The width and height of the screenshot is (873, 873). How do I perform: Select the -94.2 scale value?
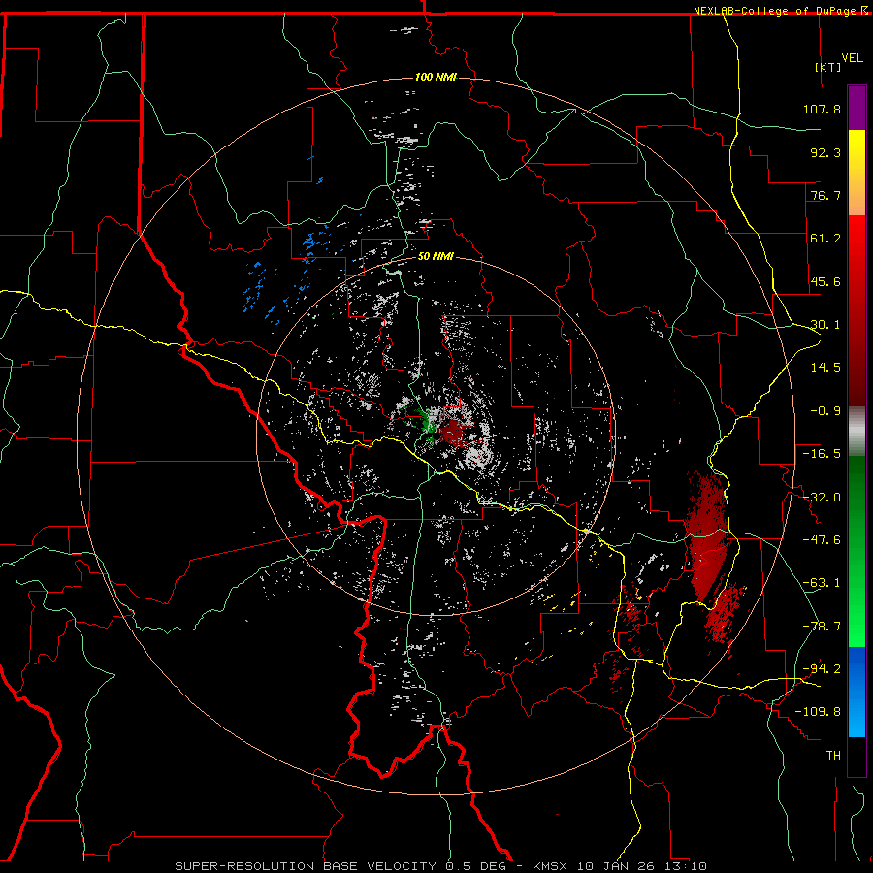(822, 669)
